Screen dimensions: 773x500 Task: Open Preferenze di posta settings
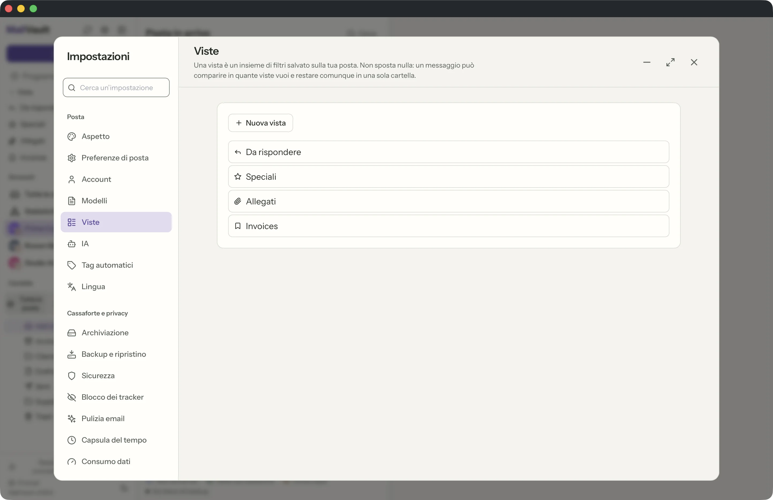(x=116, y=158)
